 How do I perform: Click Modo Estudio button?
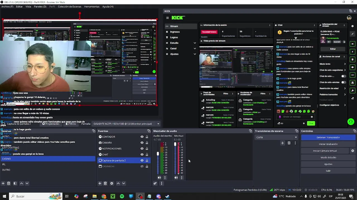click(x=328, y=157)
